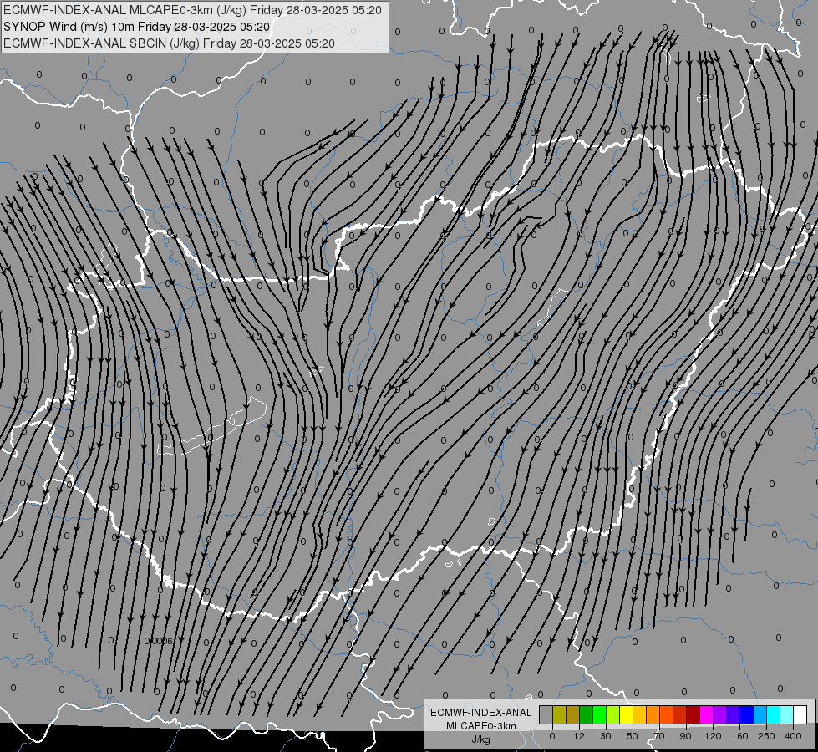Click the dark green legend swatch
Viewport: 818px width, 752px height.
(586, 714)
